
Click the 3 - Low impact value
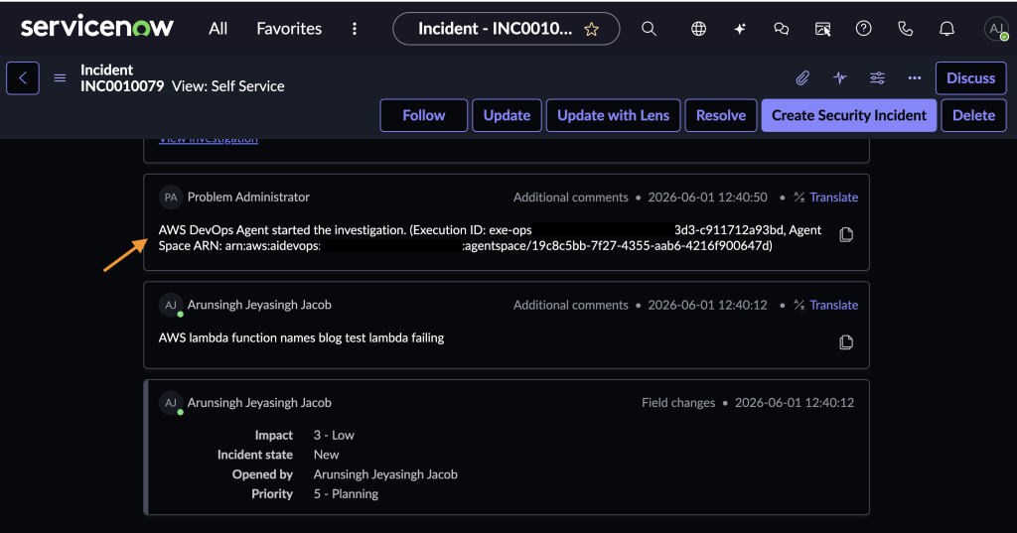tap(334, 435)
